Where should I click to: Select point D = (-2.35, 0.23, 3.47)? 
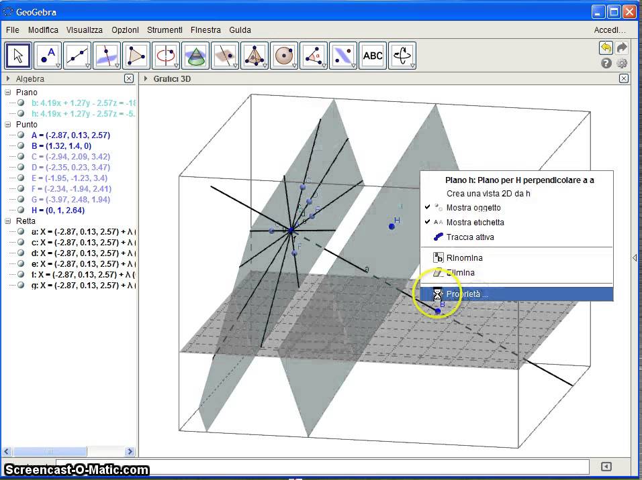(71, 167)
